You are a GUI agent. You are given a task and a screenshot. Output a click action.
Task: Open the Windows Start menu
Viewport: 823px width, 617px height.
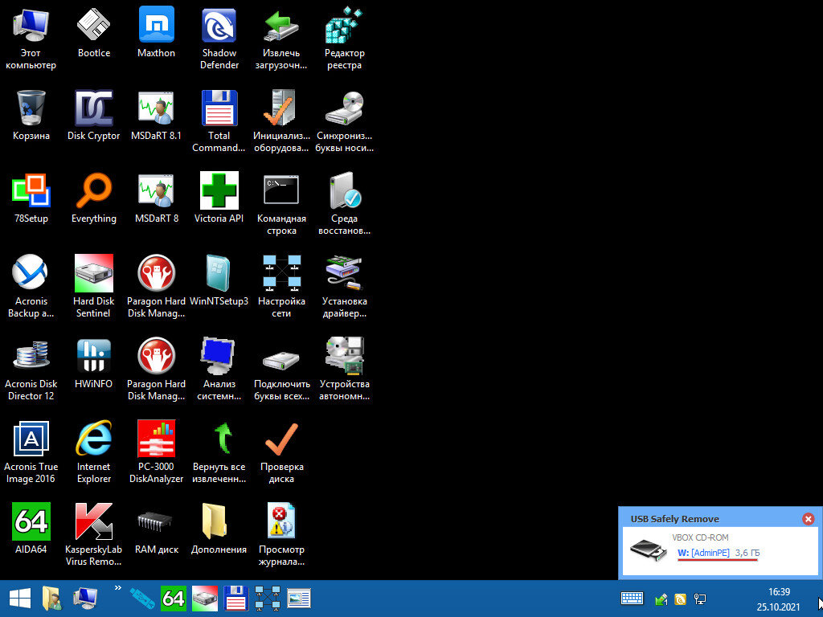[x=20, y=599]
